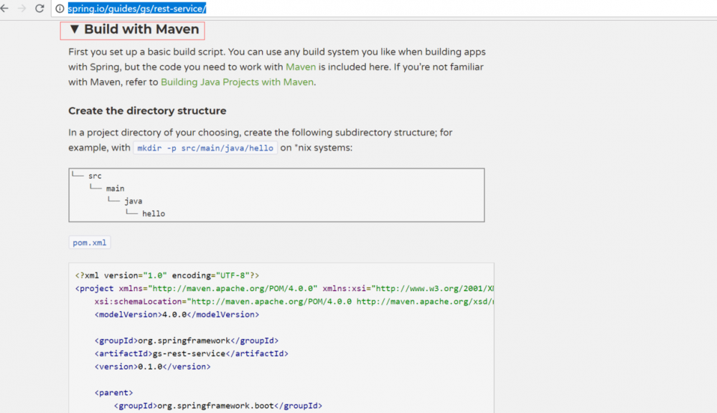Select the main entry in directory tree
The width and height of the screenshot is (717, 413).
[115, 189]
